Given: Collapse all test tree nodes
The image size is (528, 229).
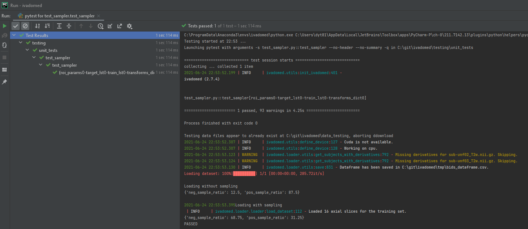Looking at the screenshot, I should click(x=69, y=26).
